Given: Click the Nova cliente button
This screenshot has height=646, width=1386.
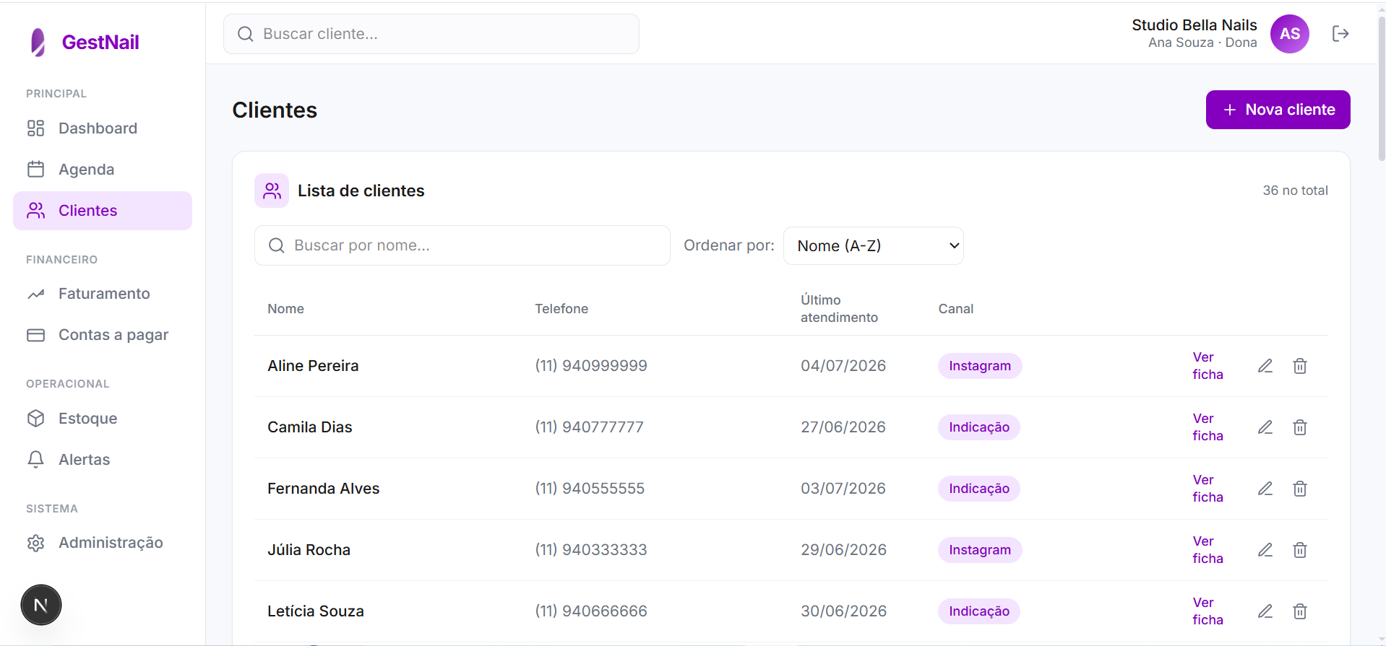Looking at the screenshot, I should point(1278,110).
